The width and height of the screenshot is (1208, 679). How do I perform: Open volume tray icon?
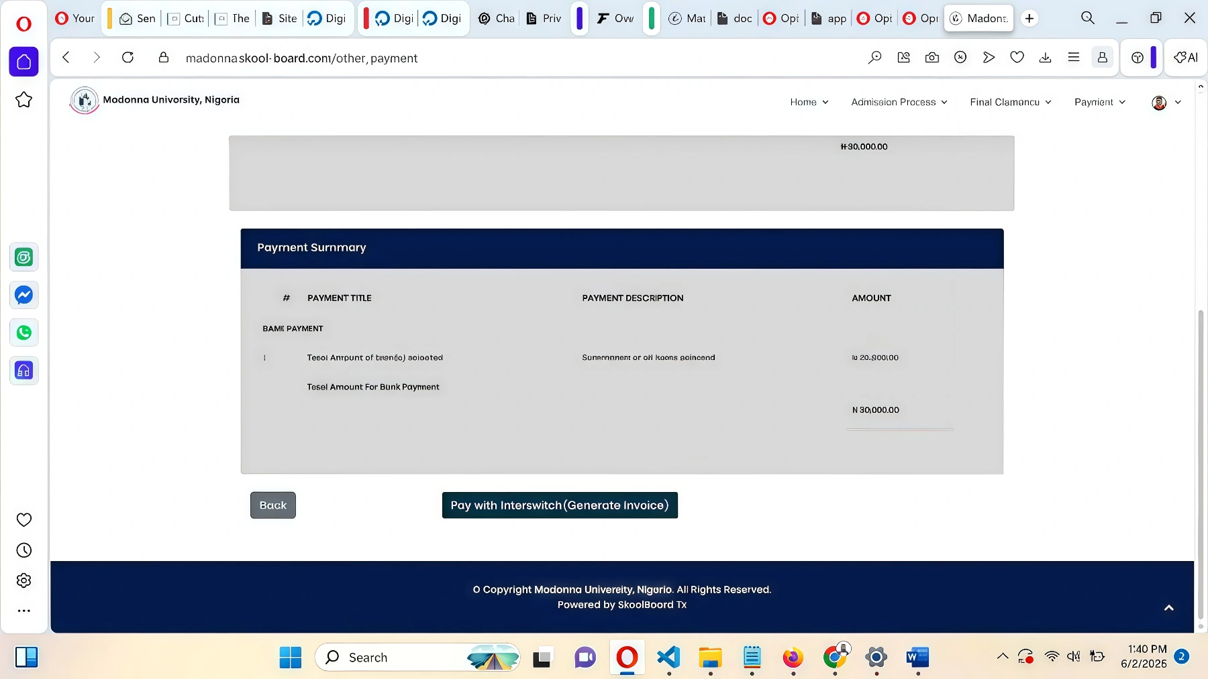coord(1073,657)
